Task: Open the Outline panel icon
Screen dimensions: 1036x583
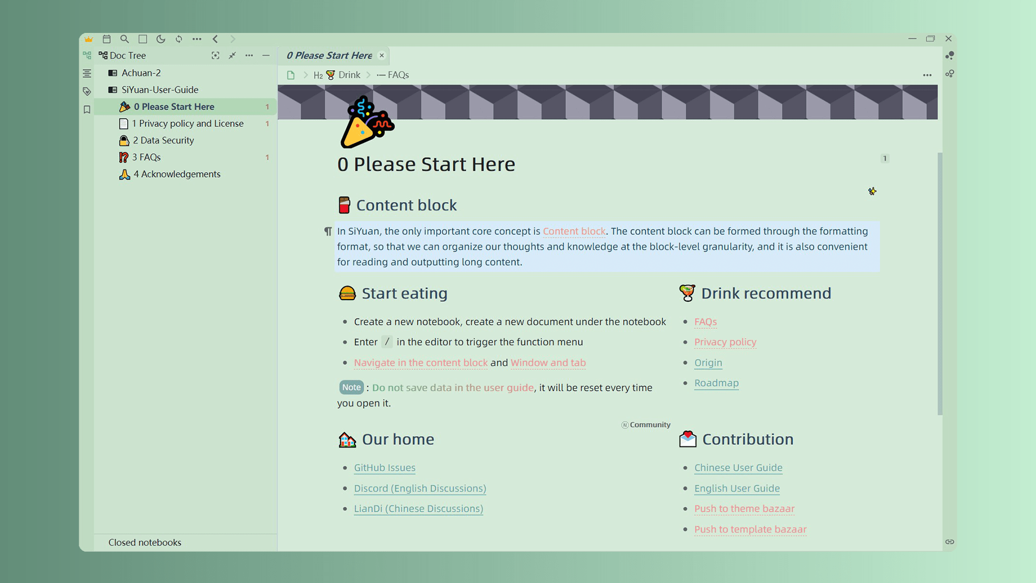Action: point(87,73)
